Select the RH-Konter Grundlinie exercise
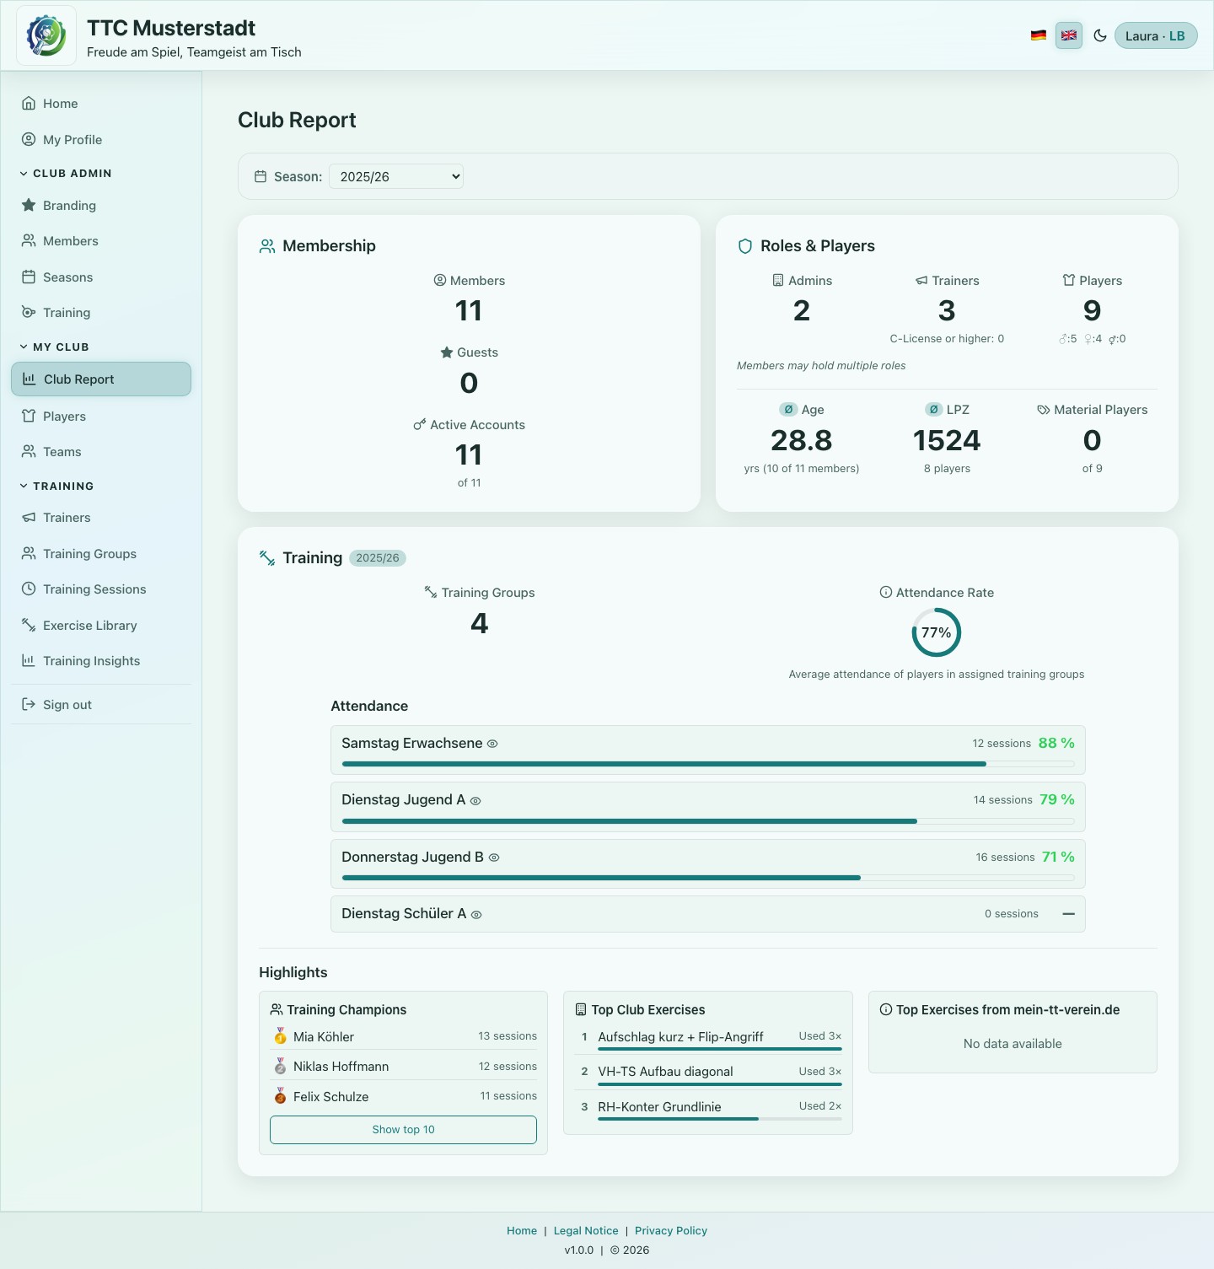 pos(708,1110)
